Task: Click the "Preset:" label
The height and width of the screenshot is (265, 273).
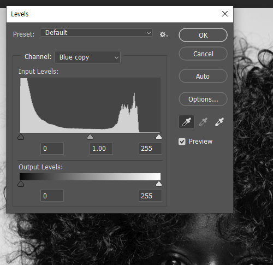Action: click(23, 34)
